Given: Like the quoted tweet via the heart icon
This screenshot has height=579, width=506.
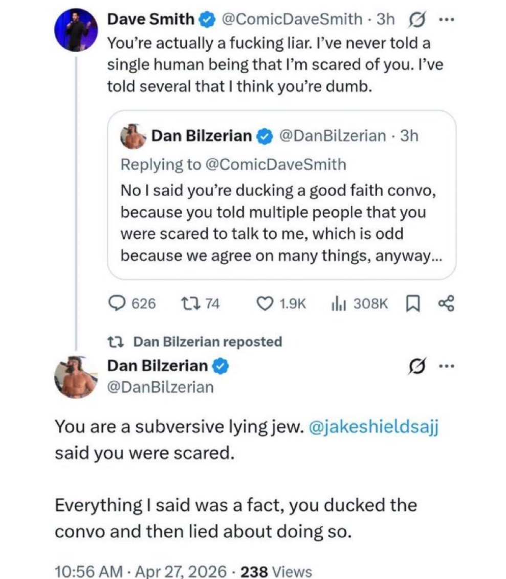Looking at the screenshot, I should coord(265,304).
